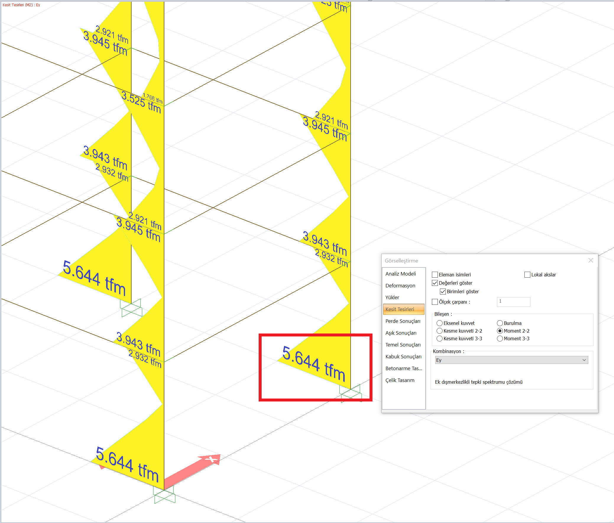The width and height of the screenshot is (614, 523).
Task: Select Moment 3-3 component
Action: [500, 339]
